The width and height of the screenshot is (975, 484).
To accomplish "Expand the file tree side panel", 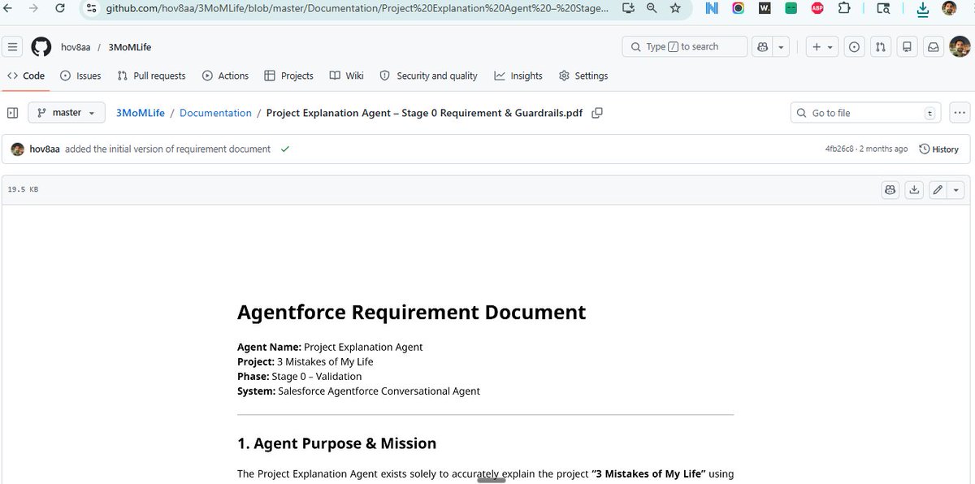I will pos(12,113).
